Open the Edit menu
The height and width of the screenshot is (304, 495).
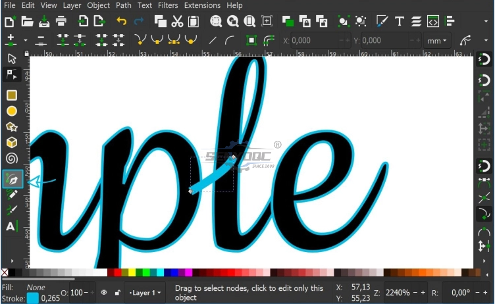pyautogui.click(x=28, y=5)
